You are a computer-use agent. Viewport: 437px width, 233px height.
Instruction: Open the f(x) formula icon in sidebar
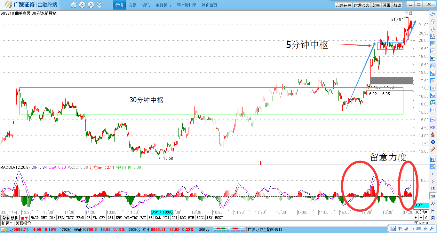433,103
